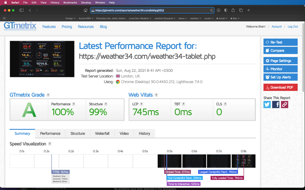Go back with the back arrow
Image resolution: width=305 pixels, height=190 pixels.
[30, 10]
